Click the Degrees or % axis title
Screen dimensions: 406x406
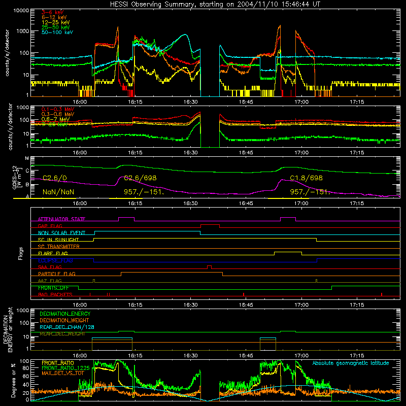[13, 380]
